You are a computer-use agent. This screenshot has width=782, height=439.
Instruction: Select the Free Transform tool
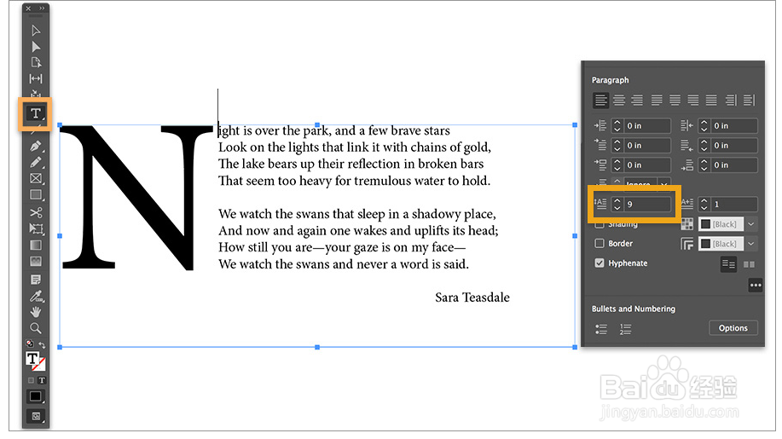pos(36,228)
